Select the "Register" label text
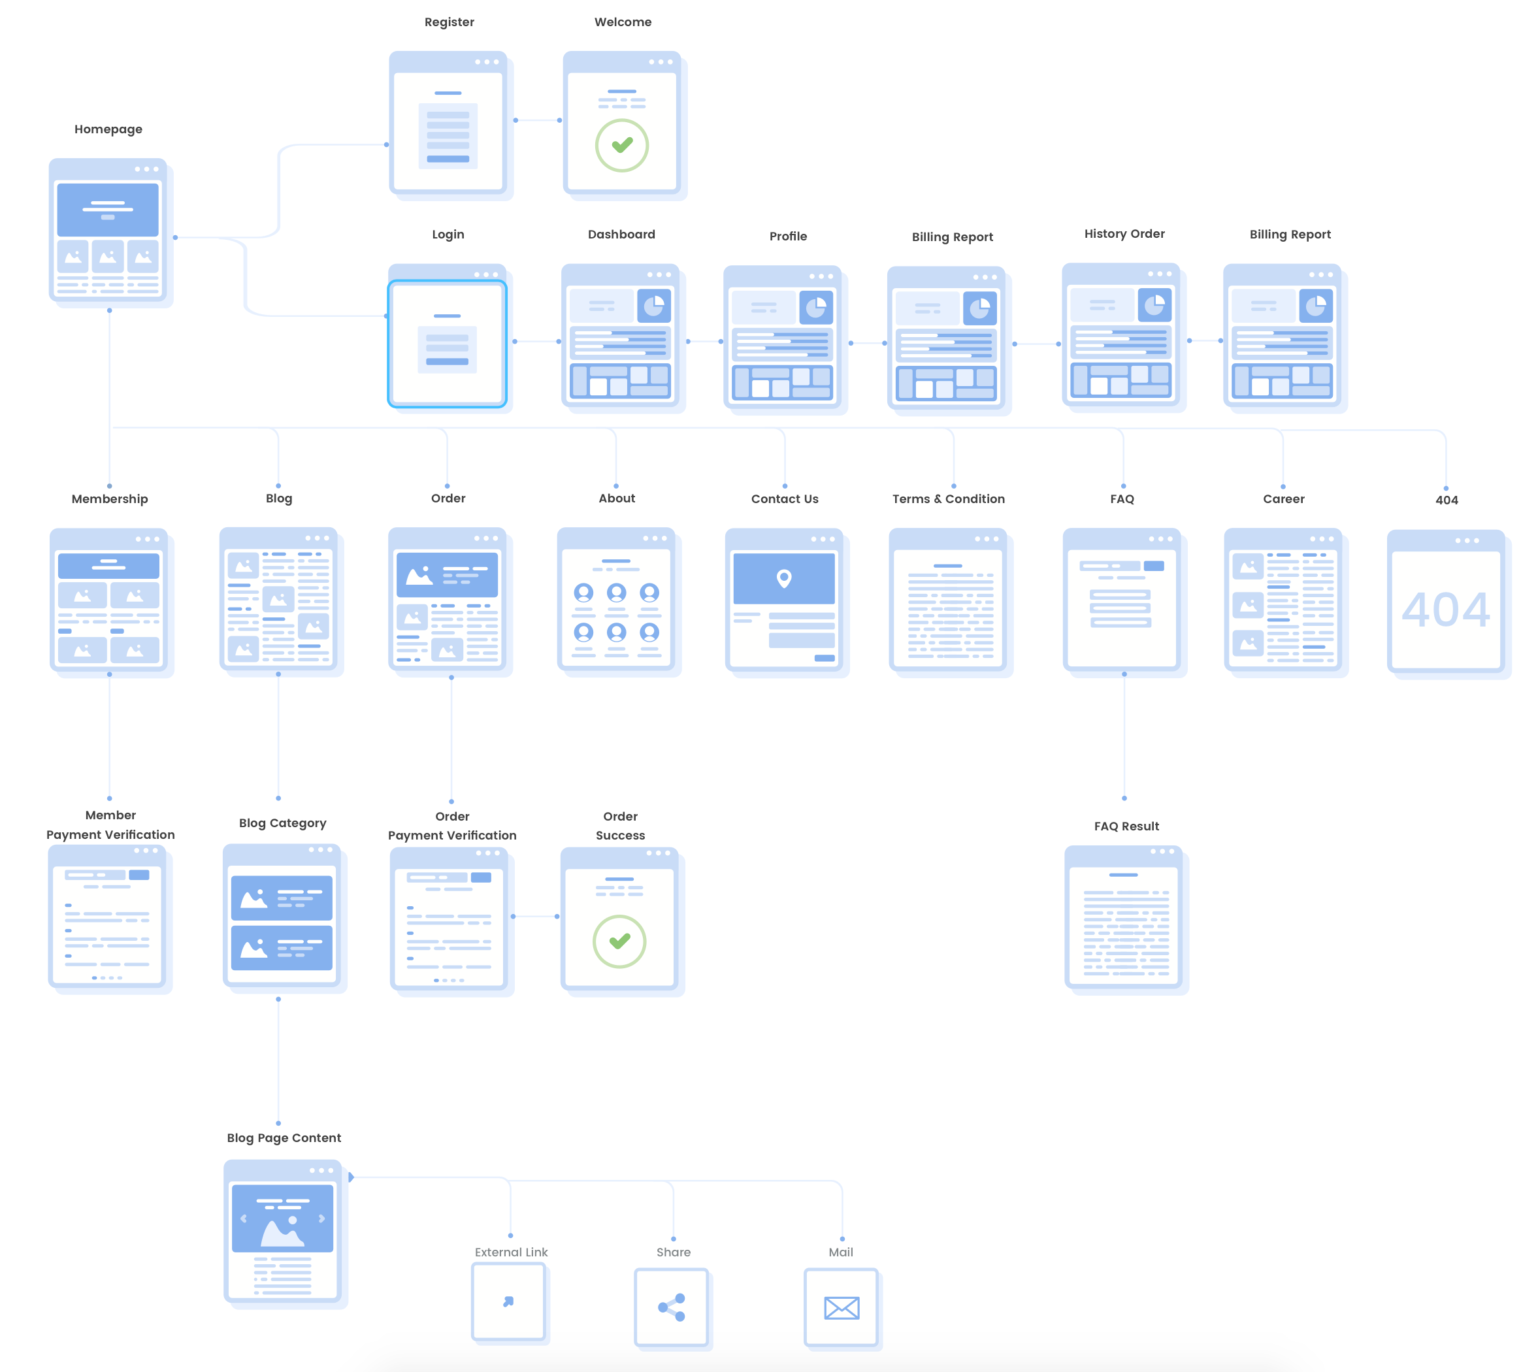This screenshot has height=1372, width=1538. [450, 22]
